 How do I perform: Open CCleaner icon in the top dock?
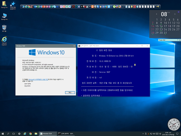point(31,7)
